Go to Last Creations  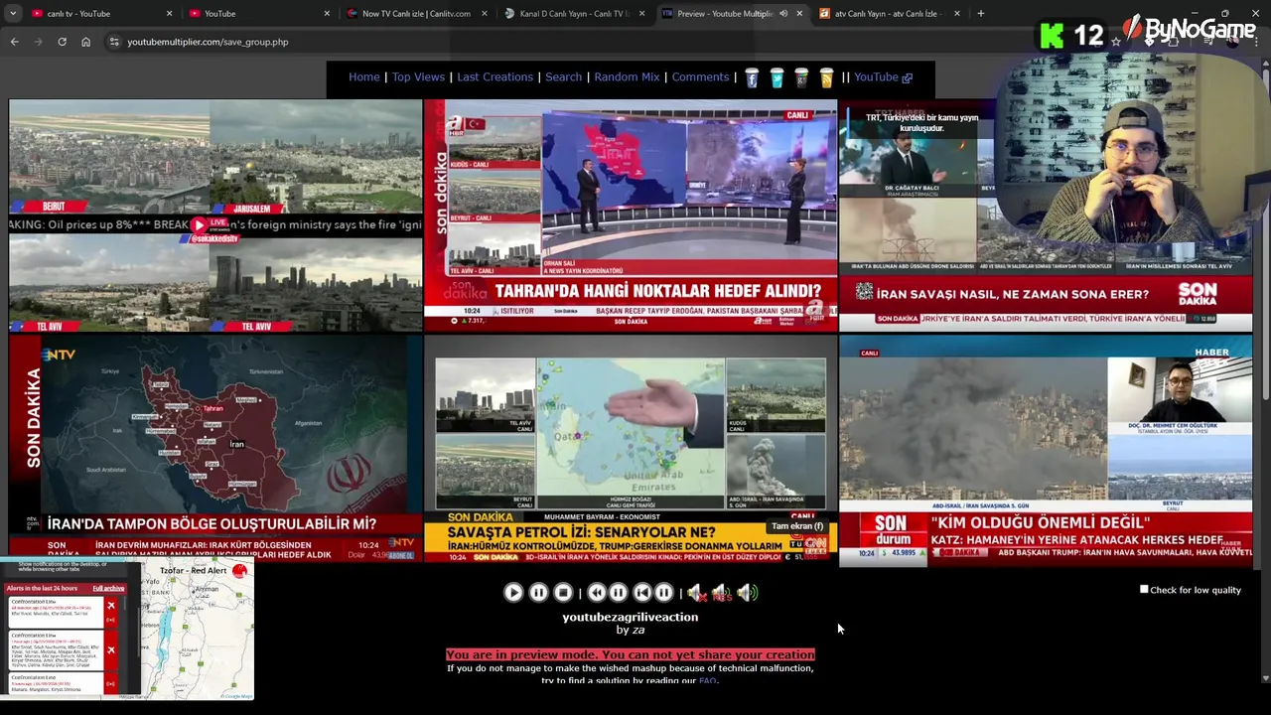[494, 77]
